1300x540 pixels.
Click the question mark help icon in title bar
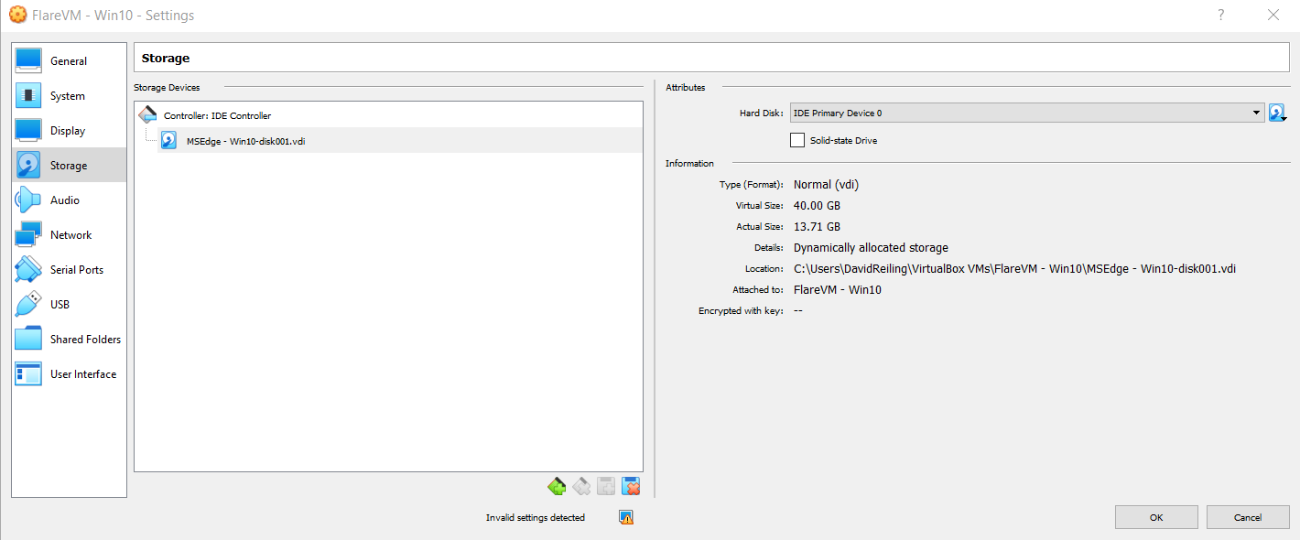pyautogui.click(x=1220, y=15)
